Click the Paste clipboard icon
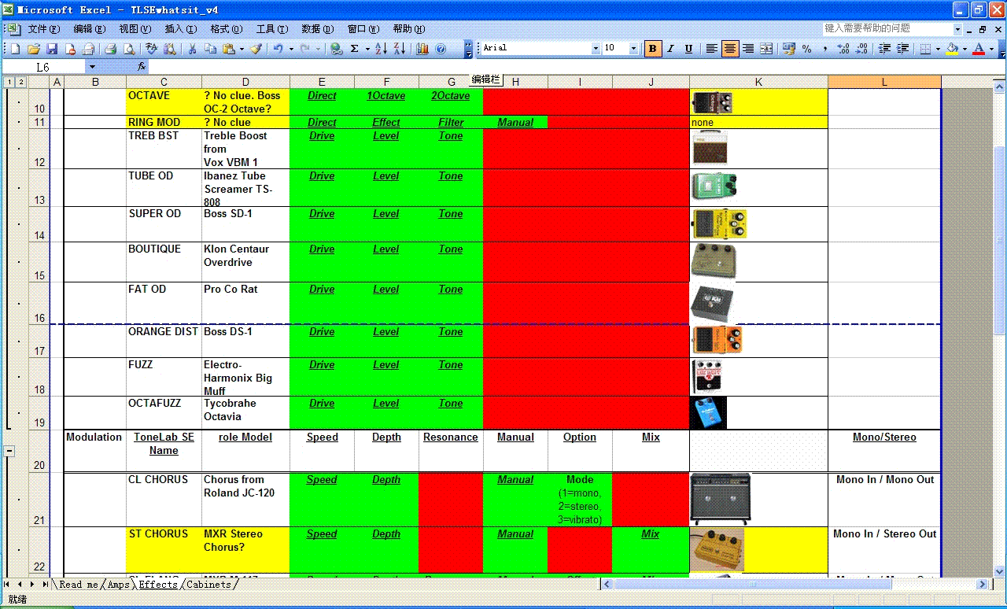1007x609 pixels. click(x=229, y=49)
